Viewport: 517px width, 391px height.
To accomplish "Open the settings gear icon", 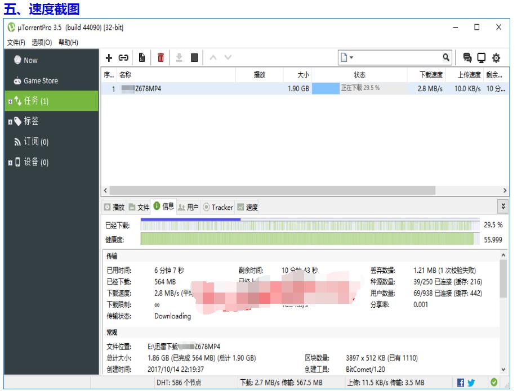I will (496, 57).
